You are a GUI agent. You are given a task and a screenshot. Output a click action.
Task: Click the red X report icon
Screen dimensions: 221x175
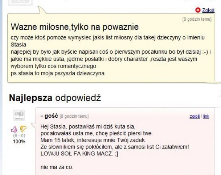point(198,10)
